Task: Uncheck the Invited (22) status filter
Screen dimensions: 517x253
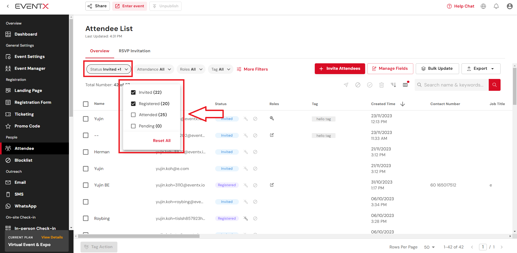Action: (x=133, y=92)
